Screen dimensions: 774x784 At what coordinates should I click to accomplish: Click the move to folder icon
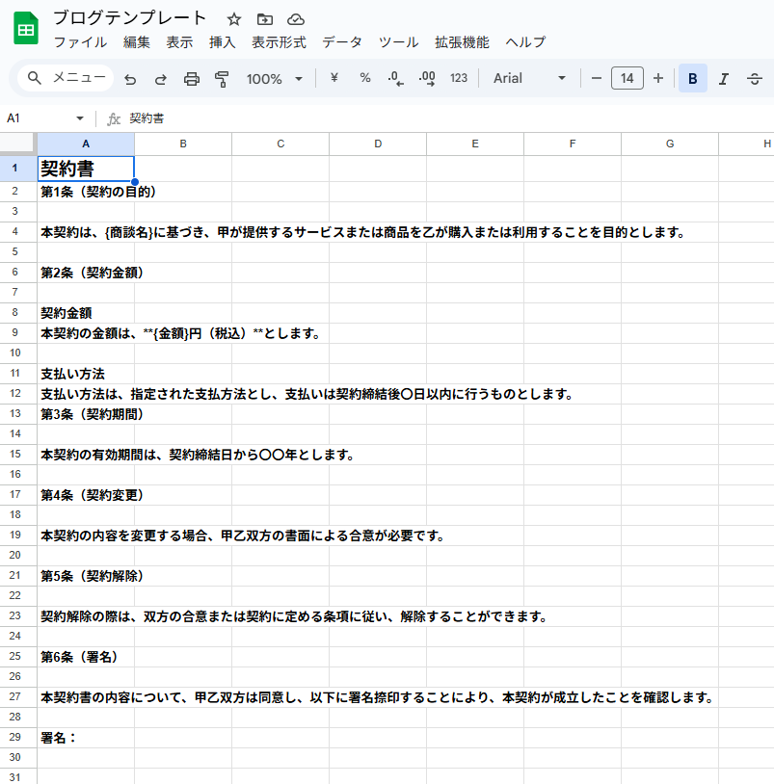coord(265,19)
